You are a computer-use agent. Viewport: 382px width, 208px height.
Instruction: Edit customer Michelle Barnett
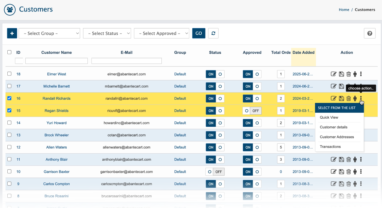[x=333, y=86]
